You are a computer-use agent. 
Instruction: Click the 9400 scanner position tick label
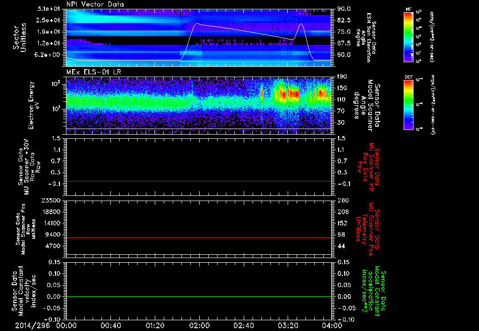(x=54, y=235)
